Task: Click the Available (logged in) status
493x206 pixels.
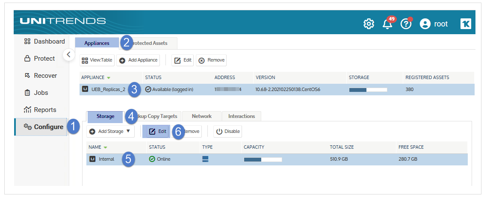Action: pyautogui.click(x=169, y=89)
